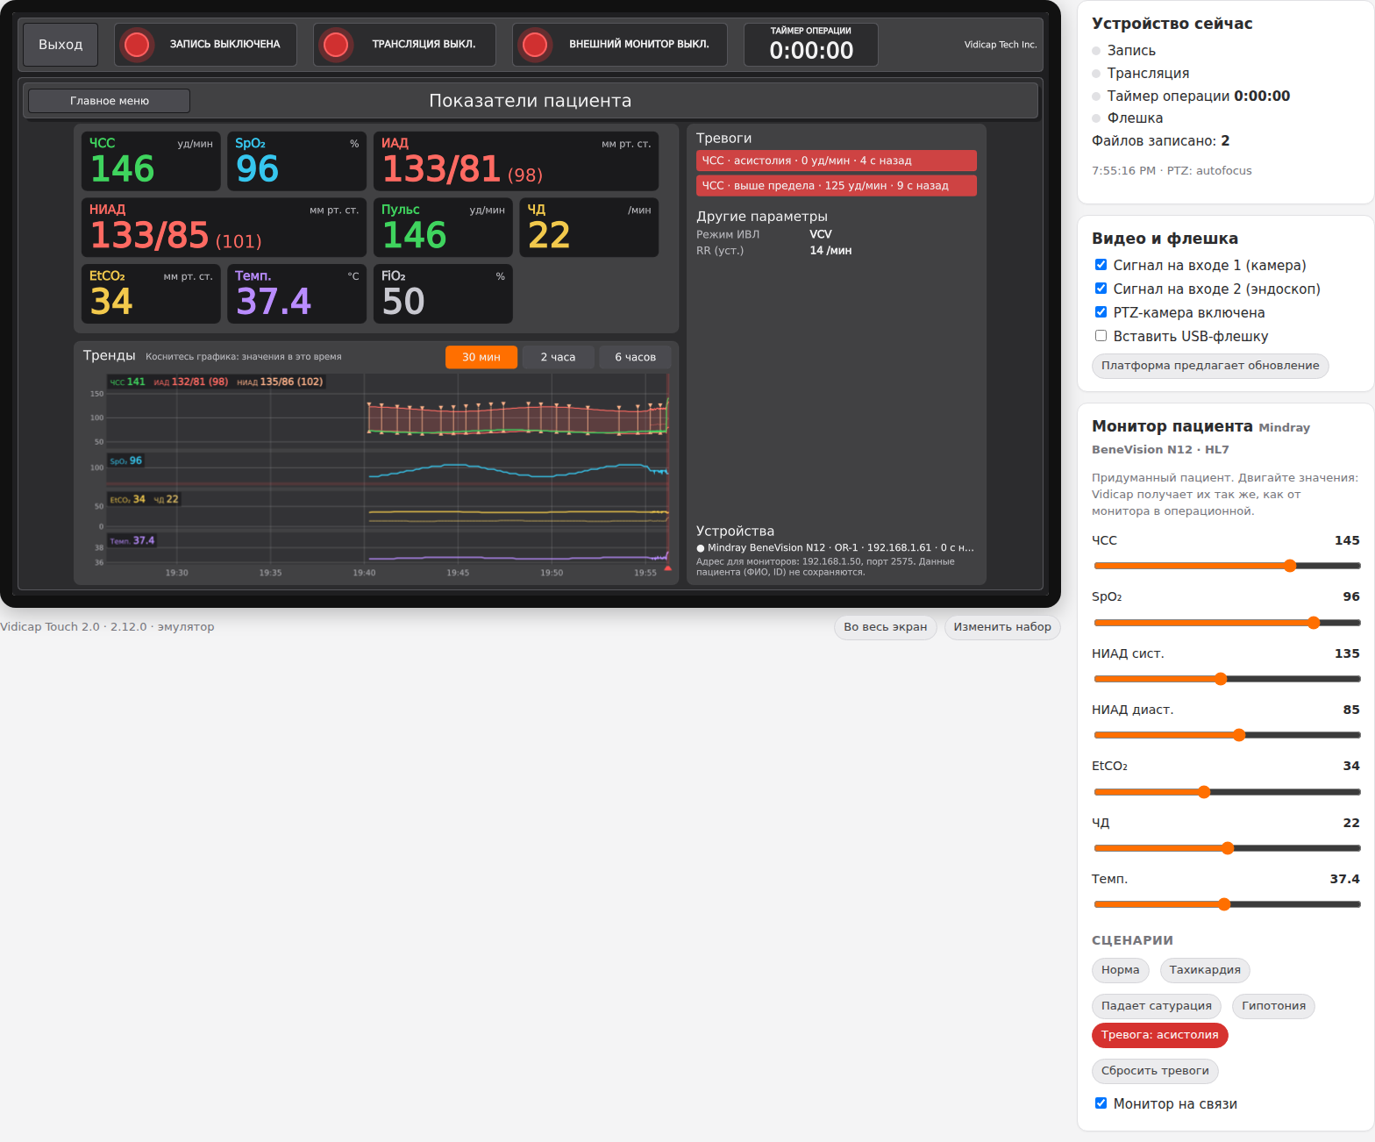Click 'ЗАПИСЬ ВЫКЛЮЧЕНА' record button

(x=205, y=45)
